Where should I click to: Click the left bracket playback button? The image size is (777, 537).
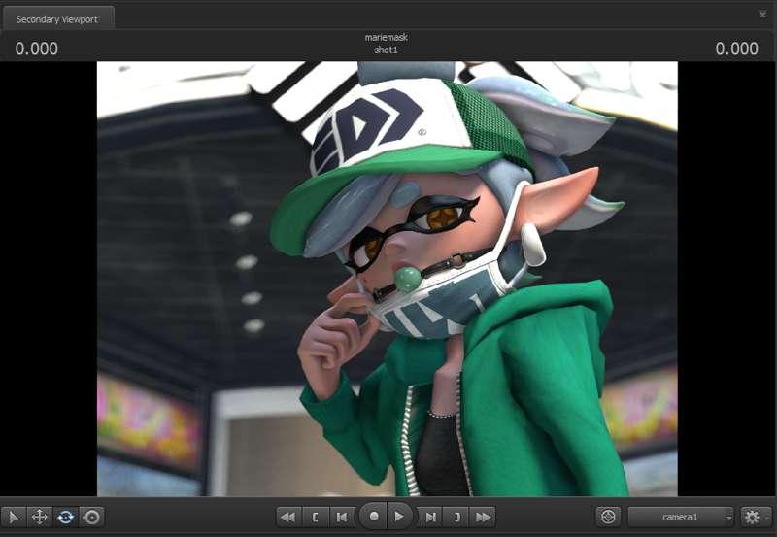(315, 518)
